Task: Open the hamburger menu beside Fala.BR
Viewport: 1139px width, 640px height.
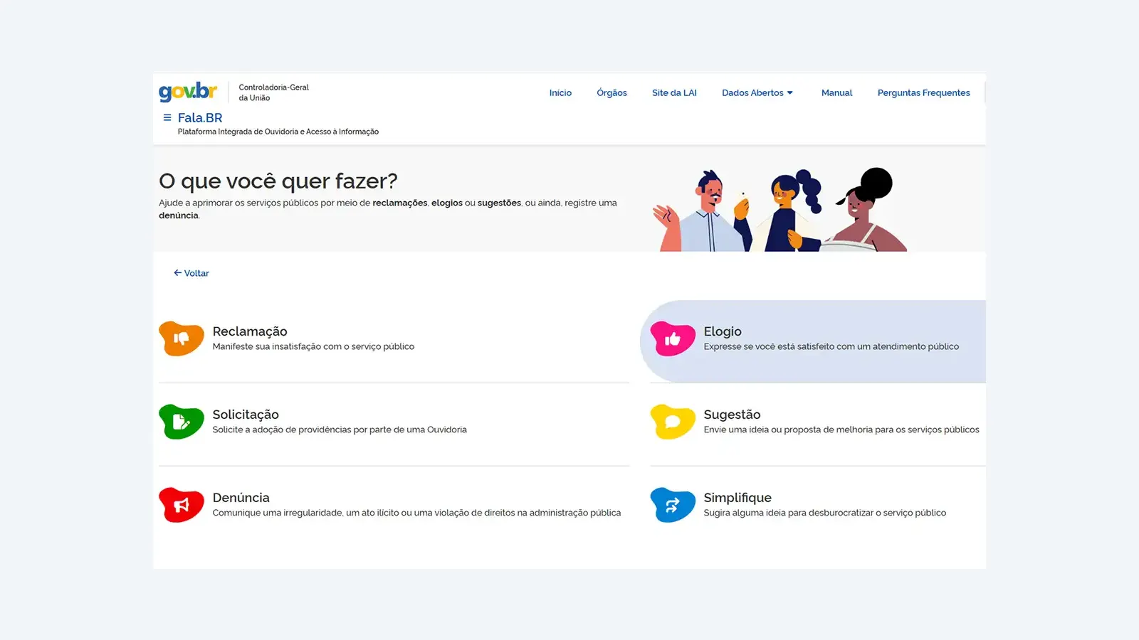Action: (x=167, y=118)
